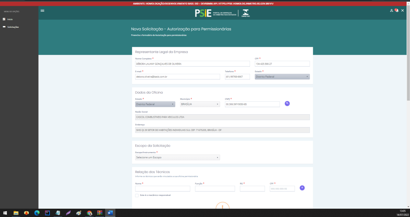
Task: Click the technician Nome field
Action: click(162, 189)
